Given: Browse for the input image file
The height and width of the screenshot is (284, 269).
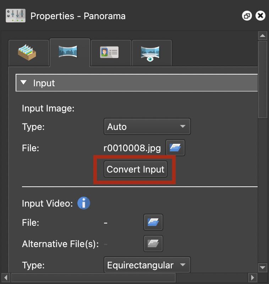Looking at the screenshot, I should tap(175, 148).
